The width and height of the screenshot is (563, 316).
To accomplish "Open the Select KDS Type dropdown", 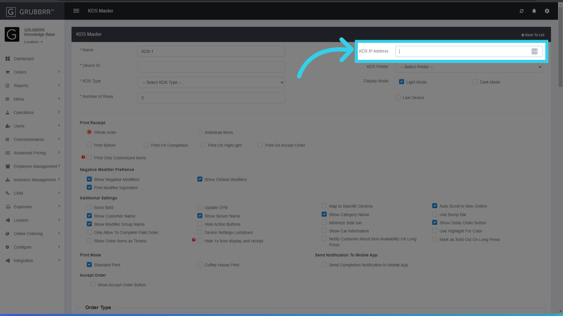I will [211, 83].
